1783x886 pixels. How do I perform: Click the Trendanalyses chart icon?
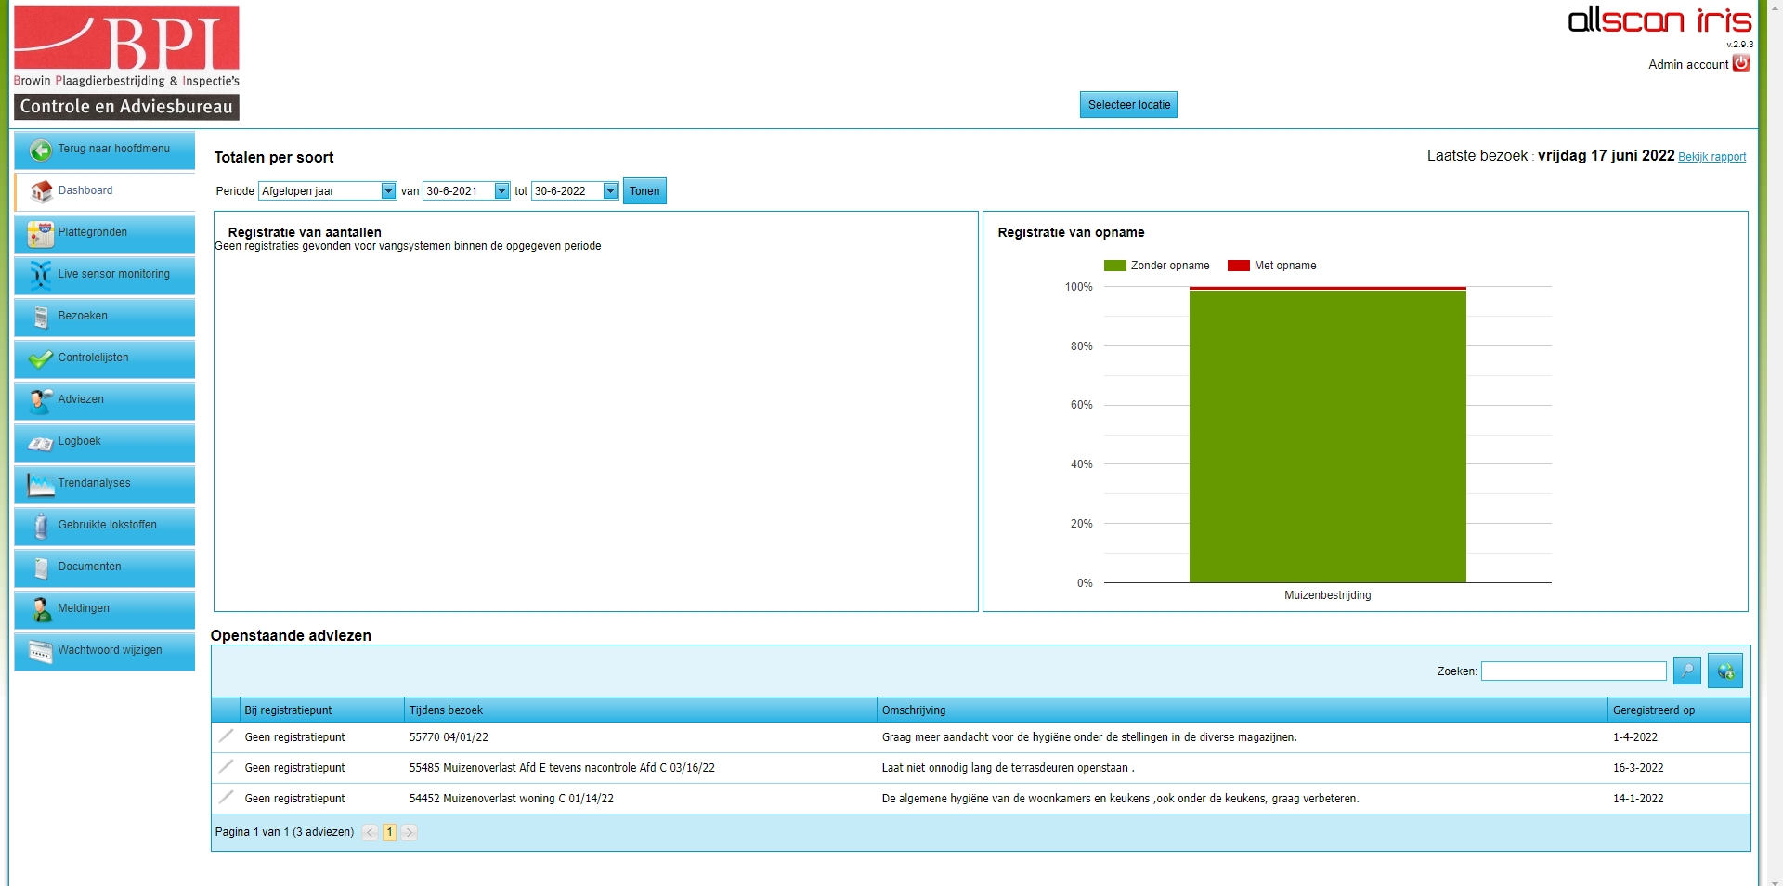41,483
